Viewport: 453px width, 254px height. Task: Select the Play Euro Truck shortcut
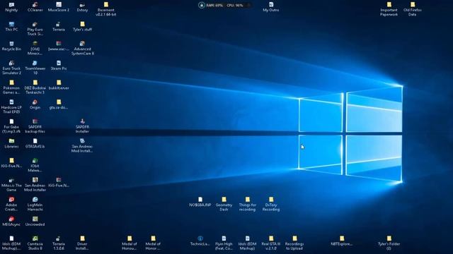35,29
